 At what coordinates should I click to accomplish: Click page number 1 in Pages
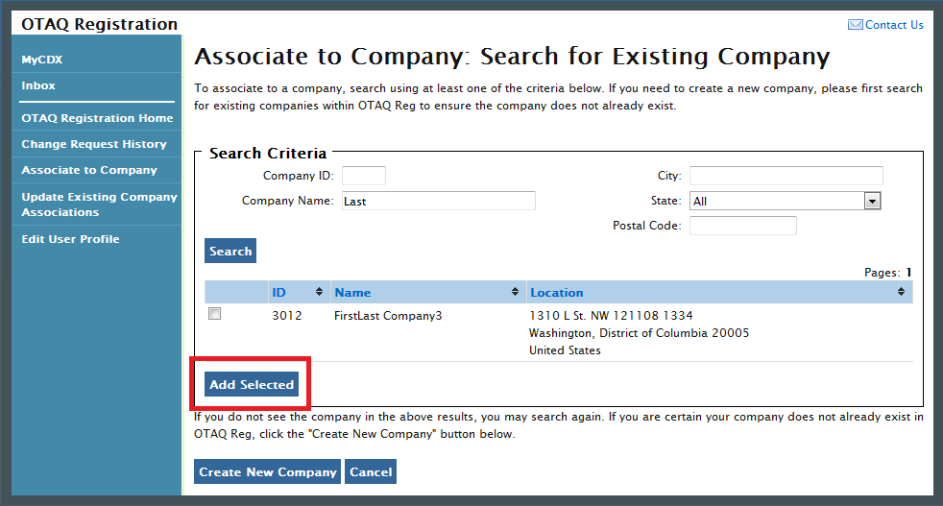coord(908,272)
